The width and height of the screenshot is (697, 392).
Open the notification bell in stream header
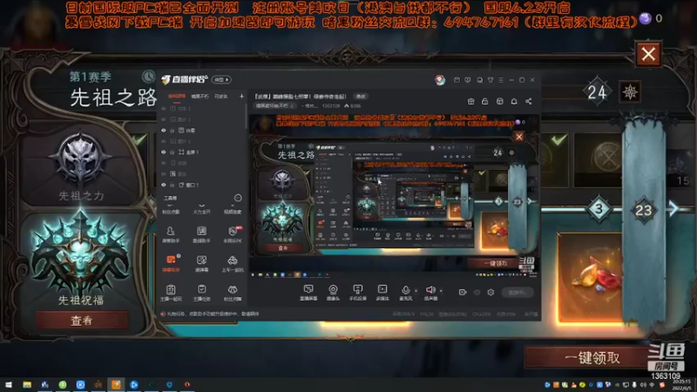[x=514, y=101]
